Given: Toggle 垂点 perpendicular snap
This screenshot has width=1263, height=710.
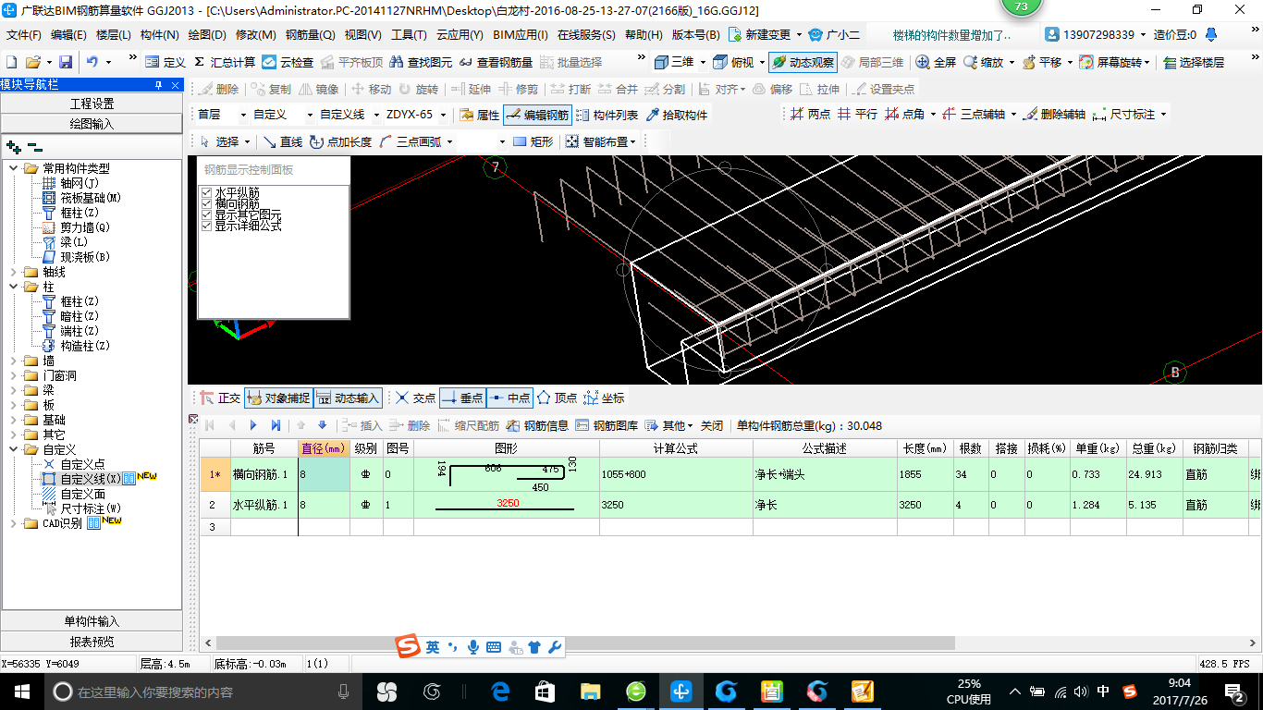Looking at the screenshot, I should click(x=461, y=398).
